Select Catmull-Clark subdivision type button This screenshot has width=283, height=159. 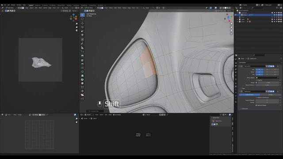[249, 95]
